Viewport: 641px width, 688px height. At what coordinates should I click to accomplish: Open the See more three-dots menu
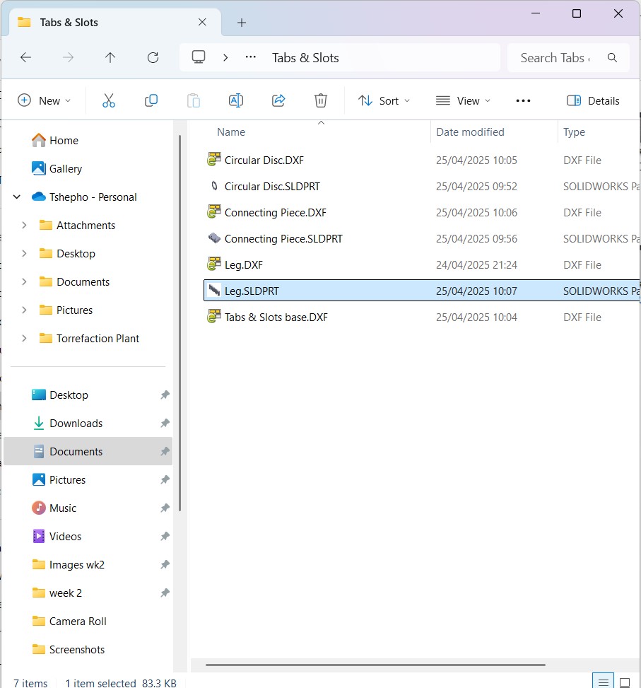523,100
